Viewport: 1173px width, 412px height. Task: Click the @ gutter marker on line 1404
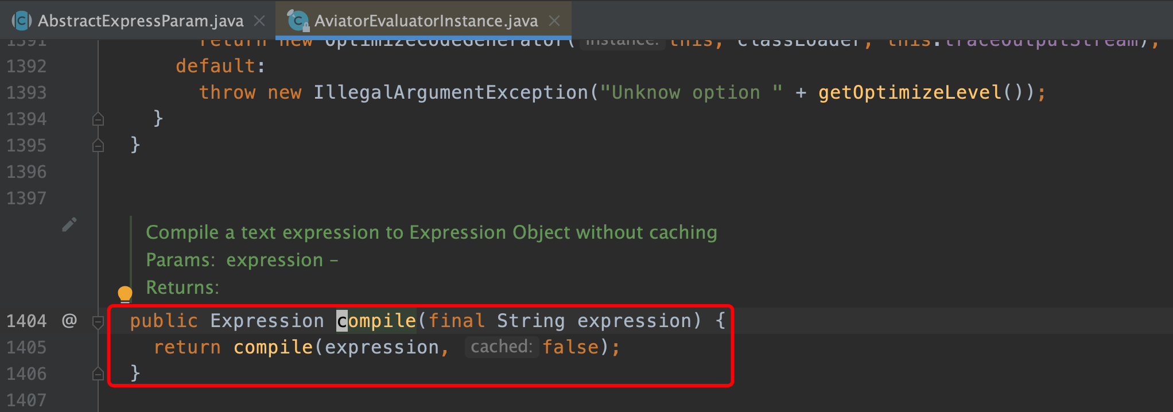pyautogui.click(x=69, y=320)
